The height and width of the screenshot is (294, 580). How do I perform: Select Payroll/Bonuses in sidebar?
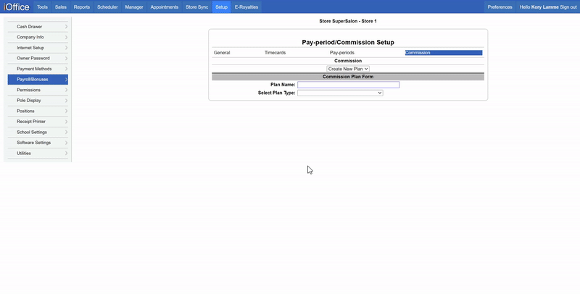[38, 80]
